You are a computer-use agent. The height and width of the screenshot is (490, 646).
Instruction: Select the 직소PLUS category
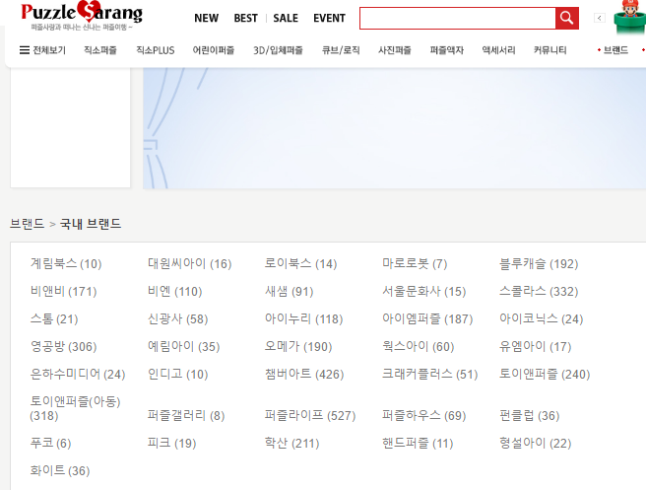pos(156,50)
